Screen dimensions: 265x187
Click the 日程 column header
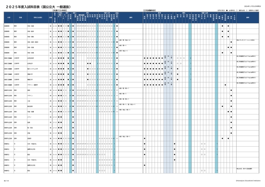[50, 18]
